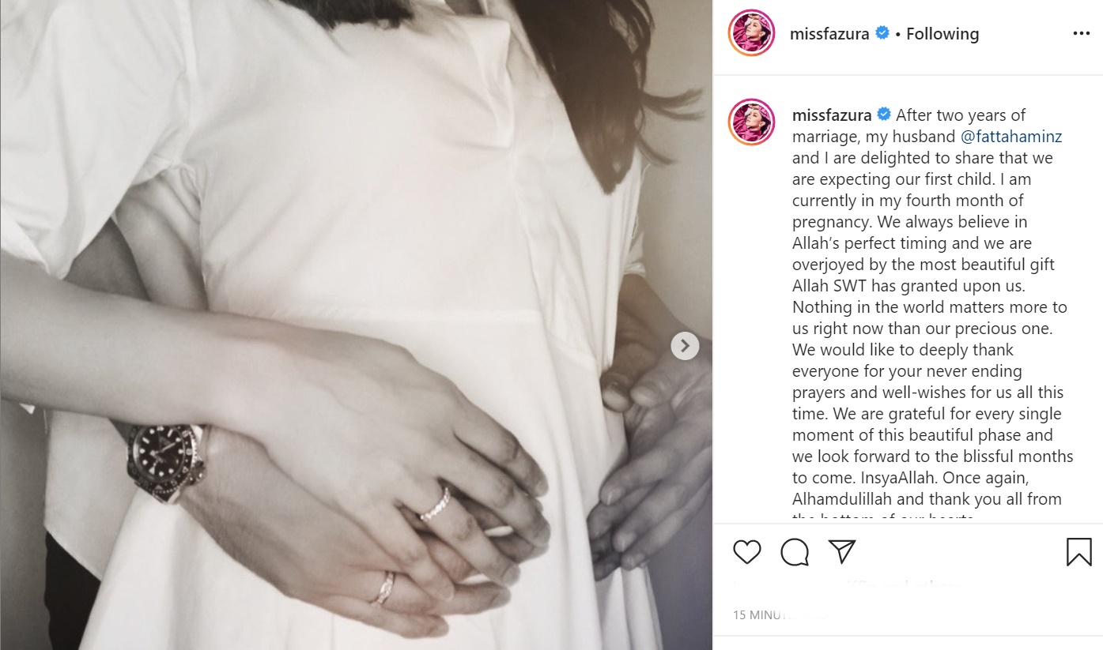The image size is (1103, 650).
Task: Open comments via the speech bubble icon
Action: (794, 551)
